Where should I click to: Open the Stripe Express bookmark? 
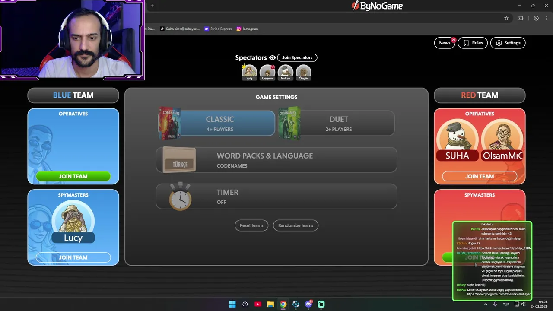coord(218,29)
